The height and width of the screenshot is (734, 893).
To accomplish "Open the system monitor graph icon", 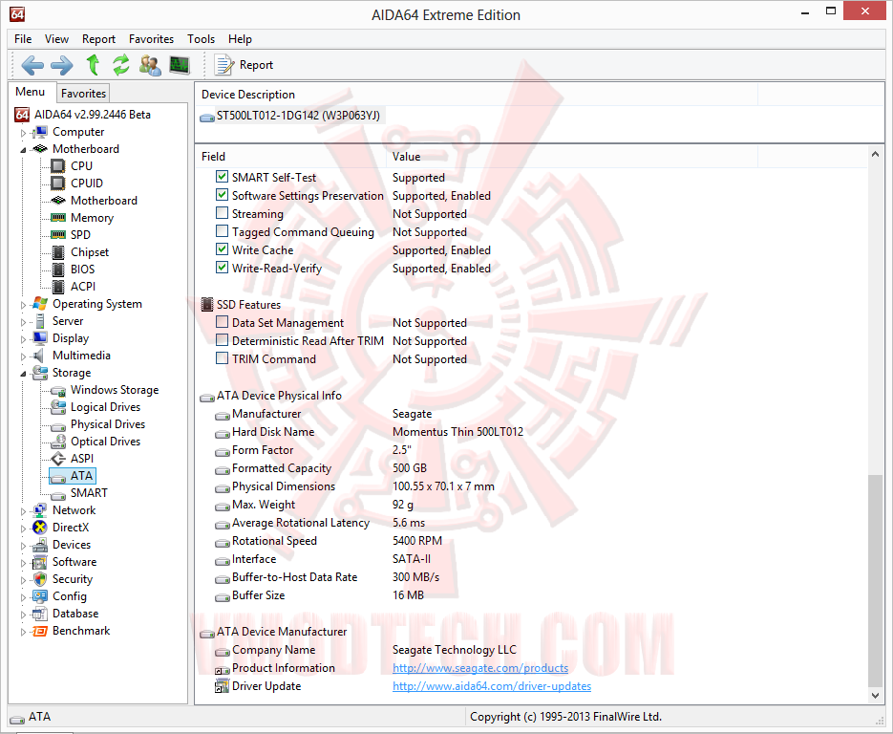I will coord(180,65).
